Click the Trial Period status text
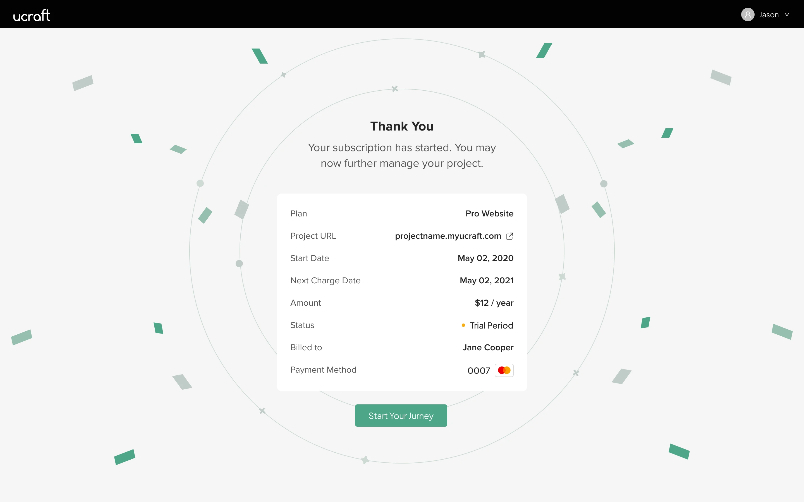Screen dimensions: 804x502 coord(491,325)
